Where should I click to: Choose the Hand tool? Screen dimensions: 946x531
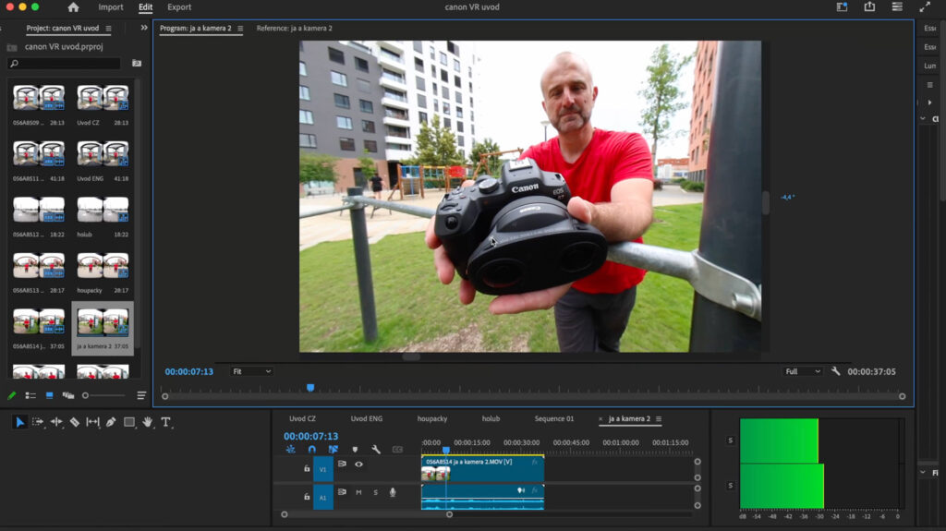[148, 422]
